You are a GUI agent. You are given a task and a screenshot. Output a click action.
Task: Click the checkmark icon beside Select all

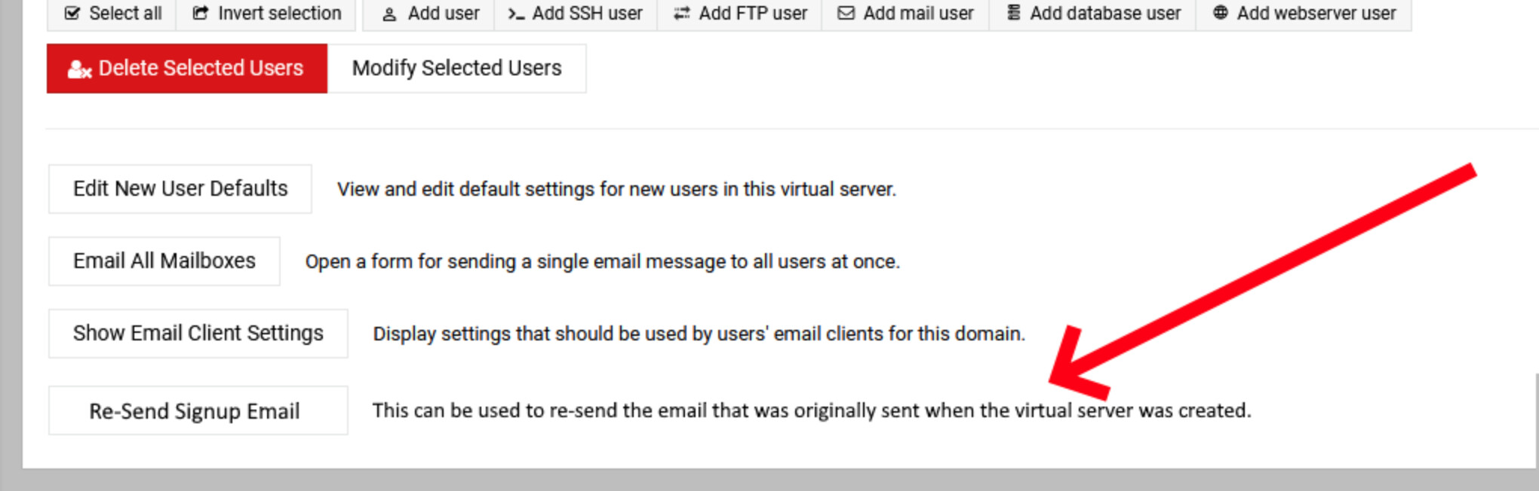coord(72,13)
